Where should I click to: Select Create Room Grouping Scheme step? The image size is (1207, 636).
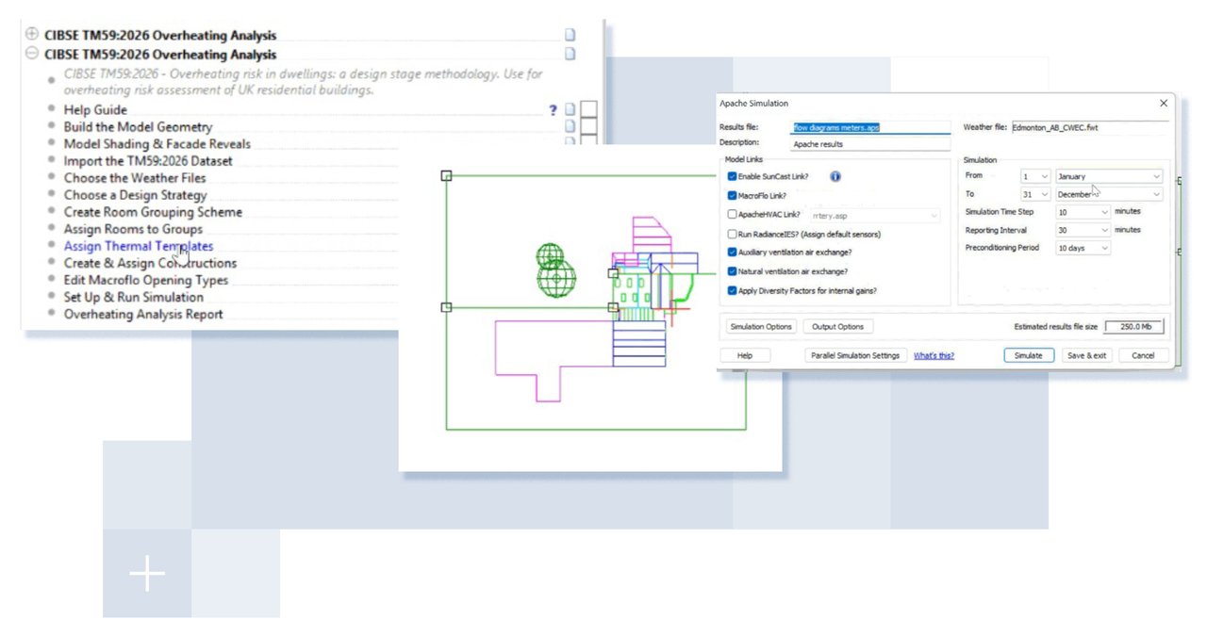[153, 212]
